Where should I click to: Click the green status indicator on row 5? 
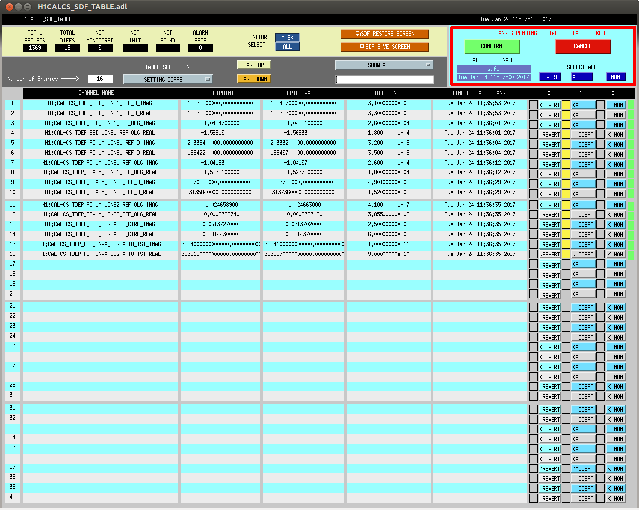(630, 144)
